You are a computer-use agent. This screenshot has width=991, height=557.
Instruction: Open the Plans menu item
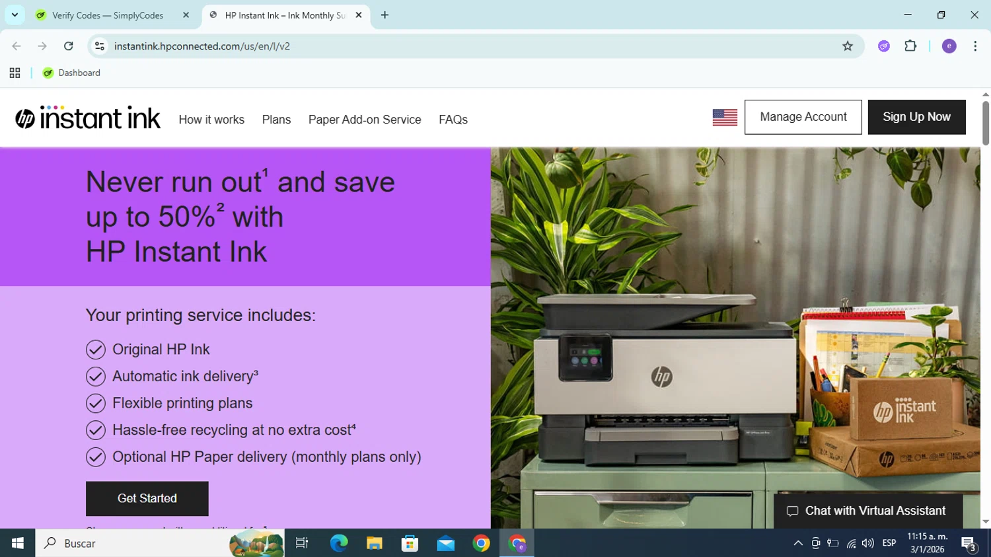[x=276, y=120]
